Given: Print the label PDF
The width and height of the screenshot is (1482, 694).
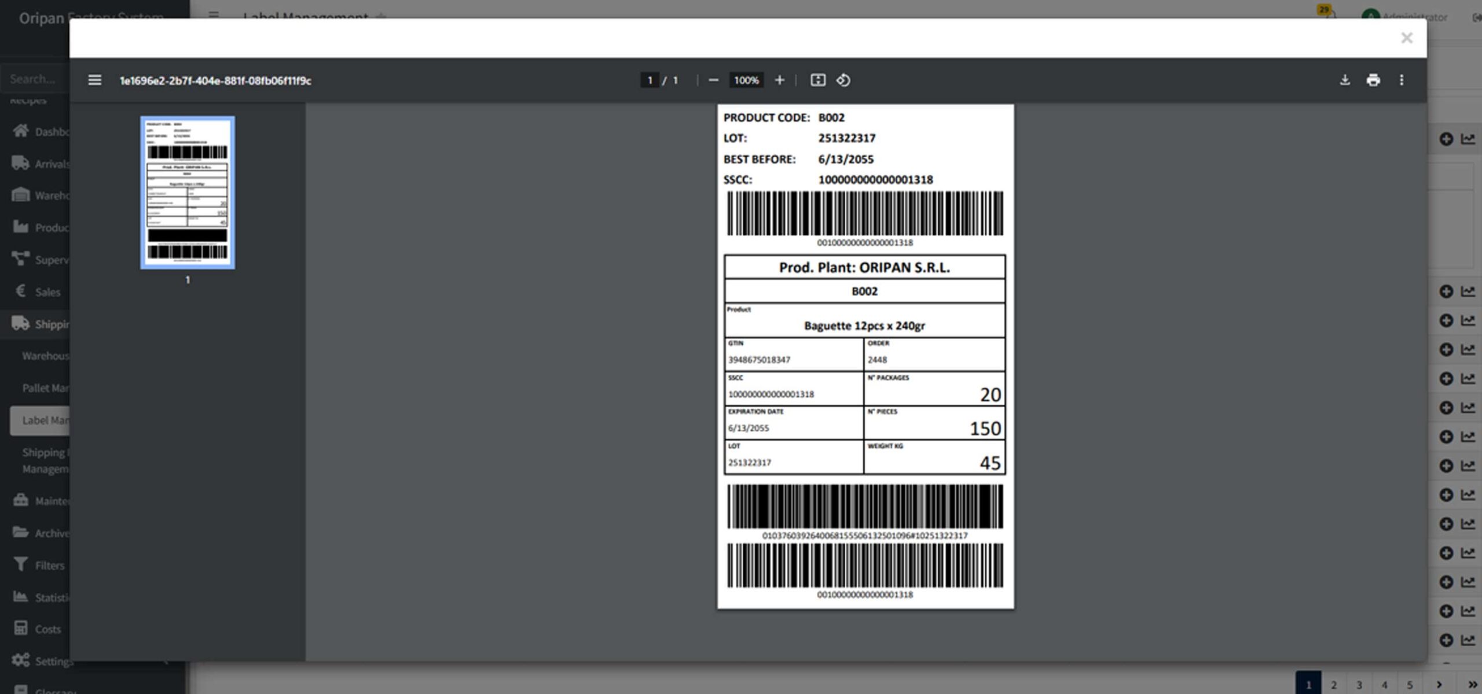Looking at the screenshot, I should [1373, 80].
